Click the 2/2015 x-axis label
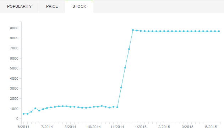Viewport: 224px width, 128px height. (x=164, y=127)
